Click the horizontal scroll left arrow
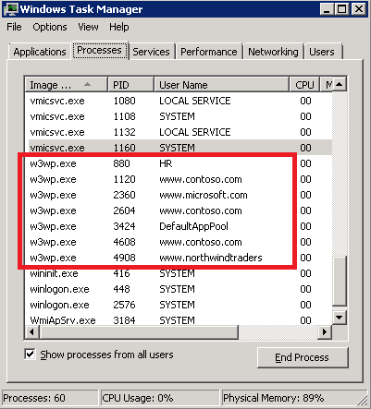 (x=31, y=331)
